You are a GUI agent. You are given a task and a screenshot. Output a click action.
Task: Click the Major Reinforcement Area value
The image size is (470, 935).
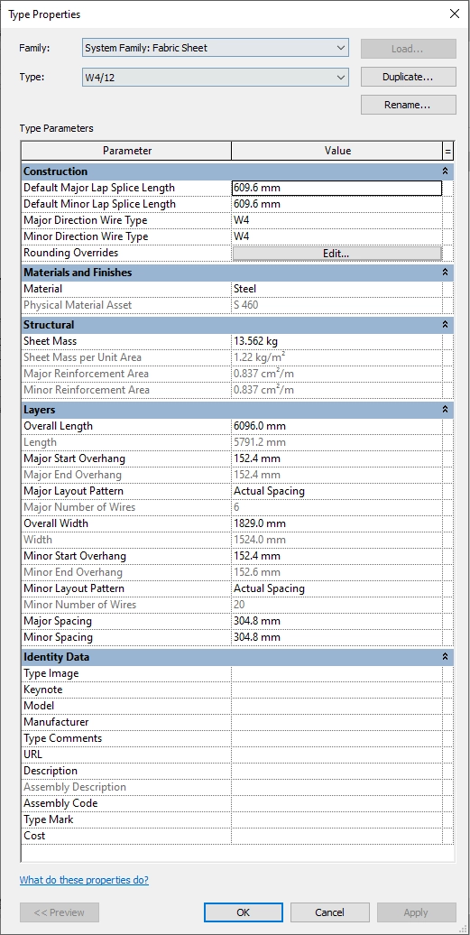point(336,374)
